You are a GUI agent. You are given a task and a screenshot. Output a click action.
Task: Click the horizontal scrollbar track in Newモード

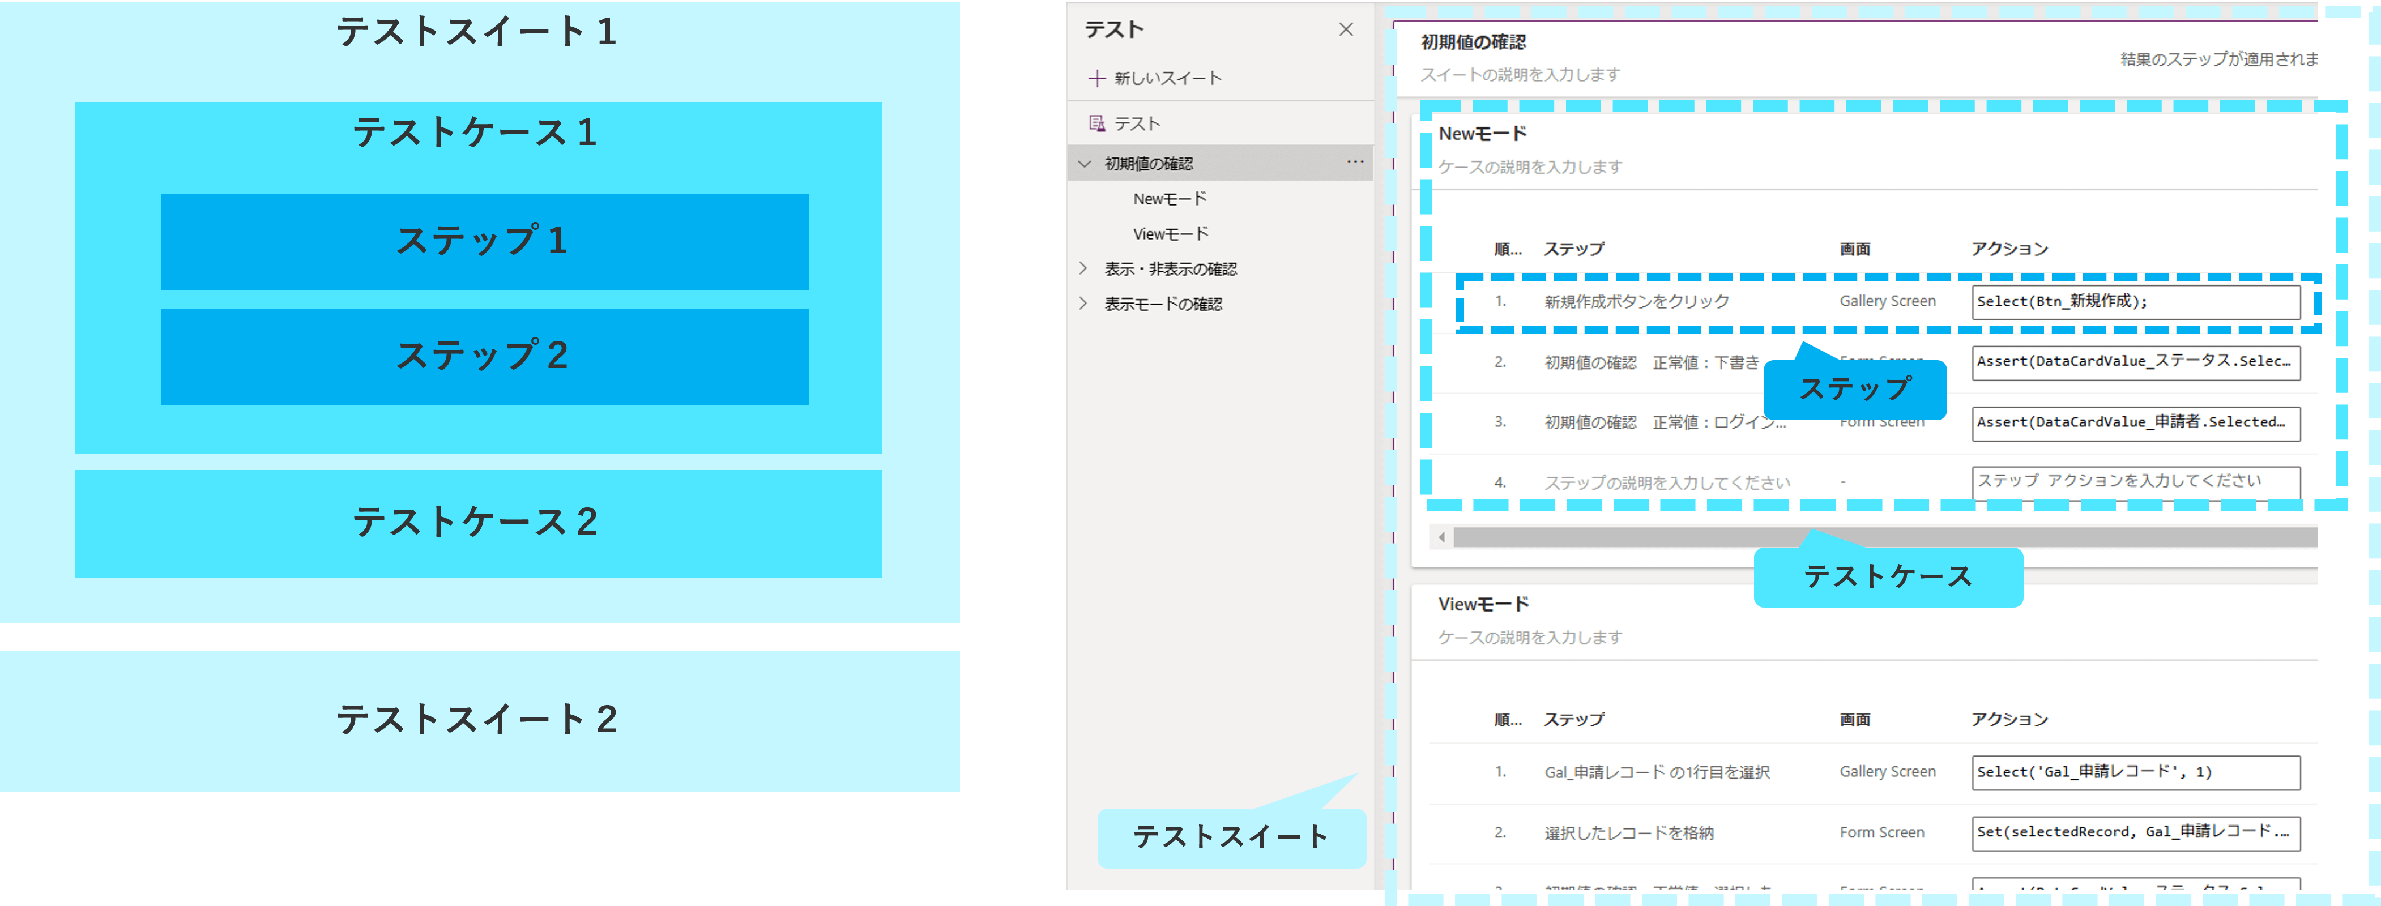(1885, 537)
